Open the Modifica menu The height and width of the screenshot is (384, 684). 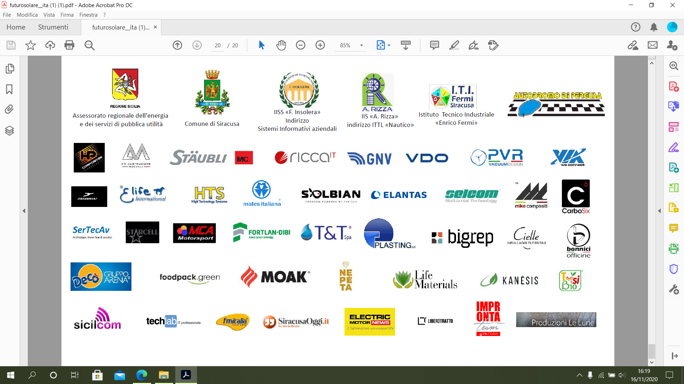[x=27, y=15]
